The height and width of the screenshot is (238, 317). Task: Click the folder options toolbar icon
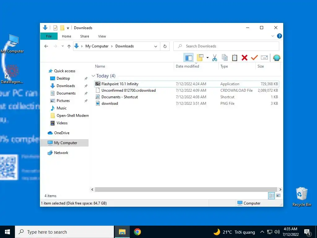point(200,58)
